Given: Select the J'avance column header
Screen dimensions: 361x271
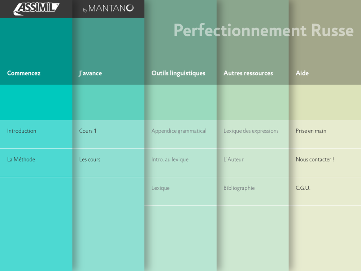Looking at the screenshot, I should tap(90, 73).
